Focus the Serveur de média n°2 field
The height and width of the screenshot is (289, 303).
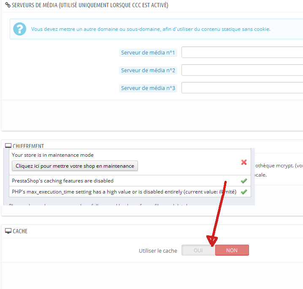242,70
